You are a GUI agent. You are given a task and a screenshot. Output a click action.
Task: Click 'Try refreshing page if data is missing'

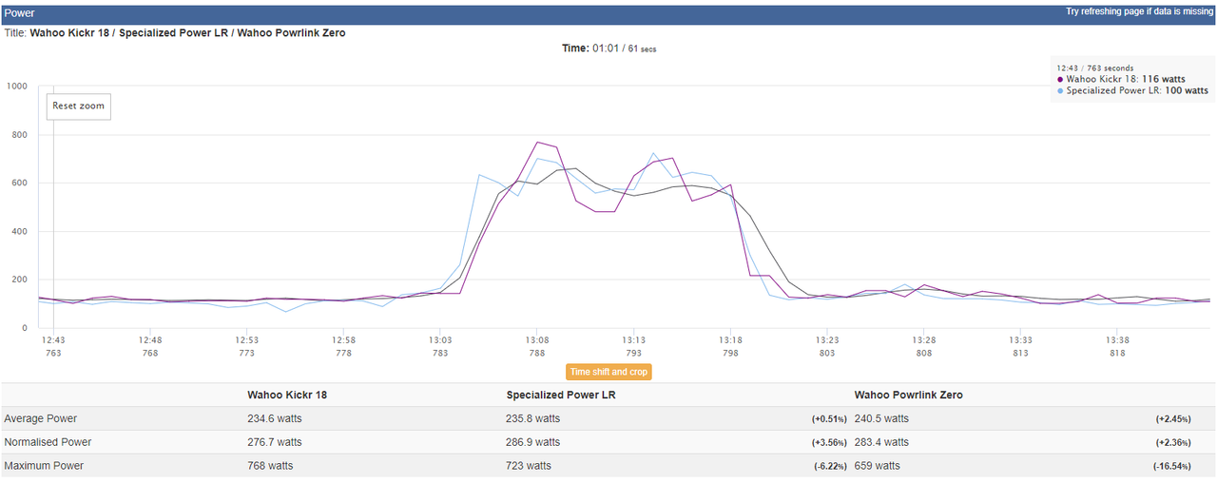click(1140, 12)
